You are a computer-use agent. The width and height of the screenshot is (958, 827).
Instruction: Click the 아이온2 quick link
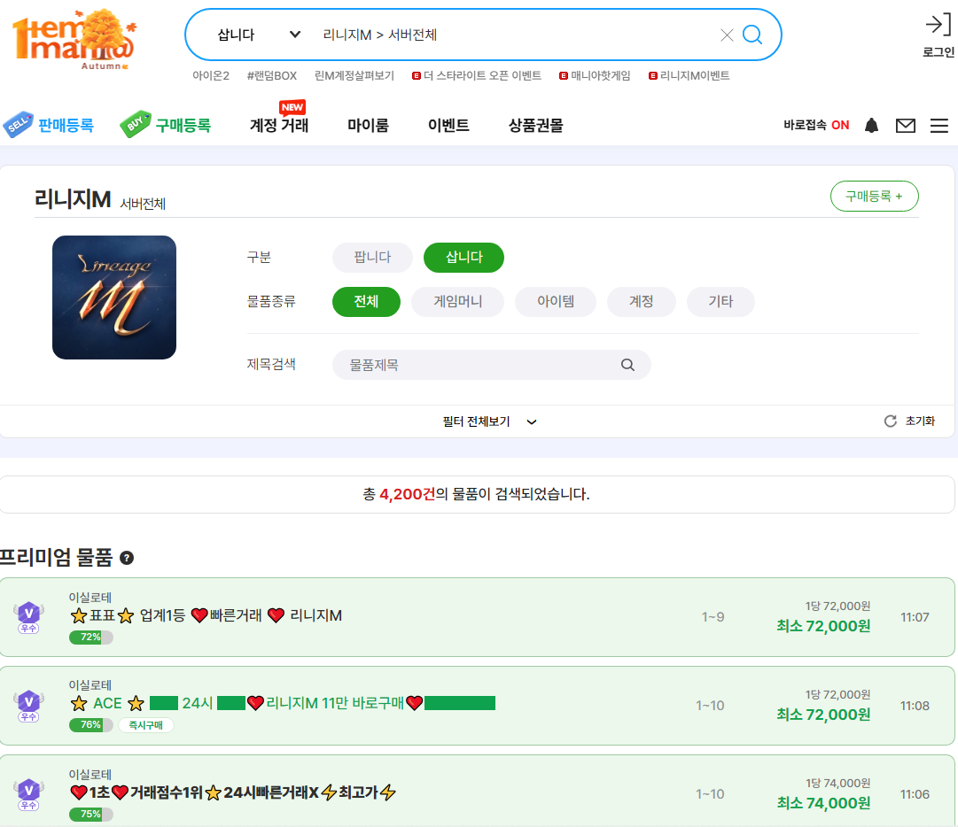pos(211,75)
